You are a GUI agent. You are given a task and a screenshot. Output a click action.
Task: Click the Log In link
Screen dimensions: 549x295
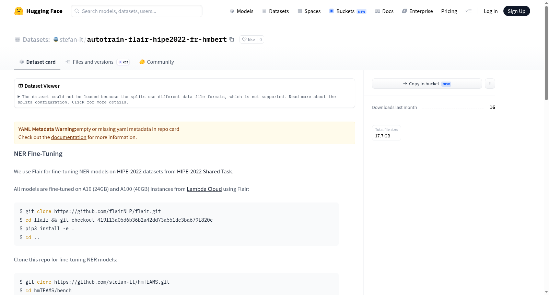(491, 11)
